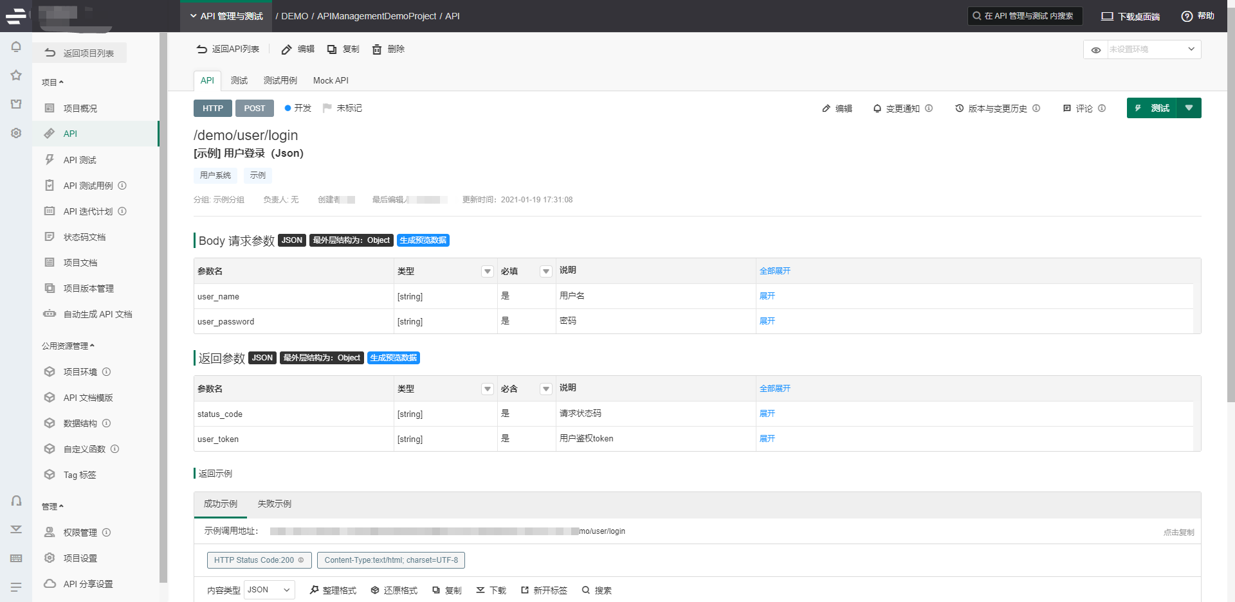Select the 成功示例 tab
Screen dimensions: 1235x602
click(x=221, y=504)
